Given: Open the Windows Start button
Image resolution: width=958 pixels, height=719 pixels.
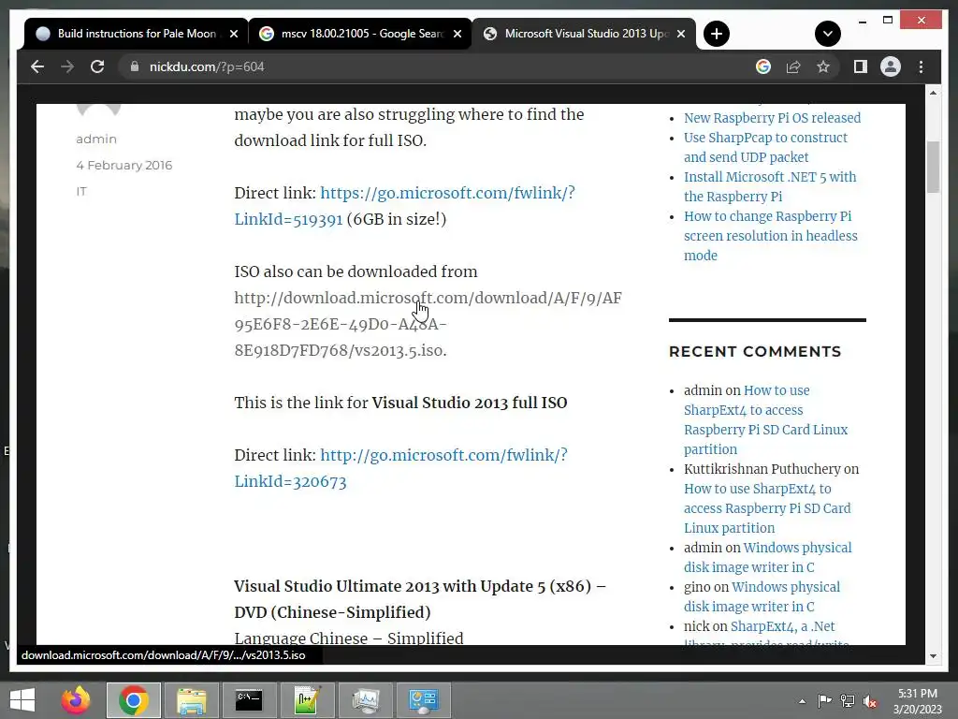Looking at the screenshot, I should (x=22, y=700).
